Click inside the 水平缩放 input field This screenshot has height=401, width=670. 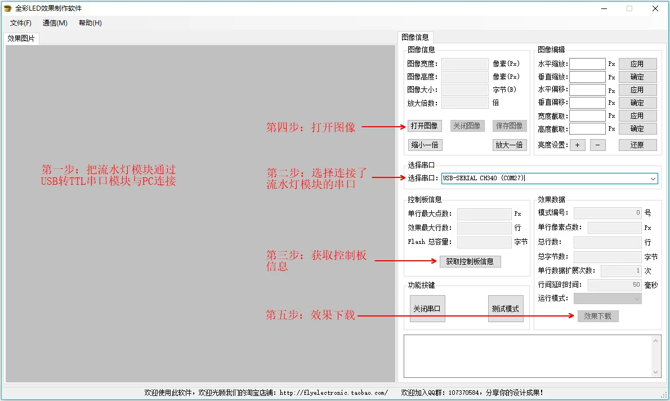588,64
